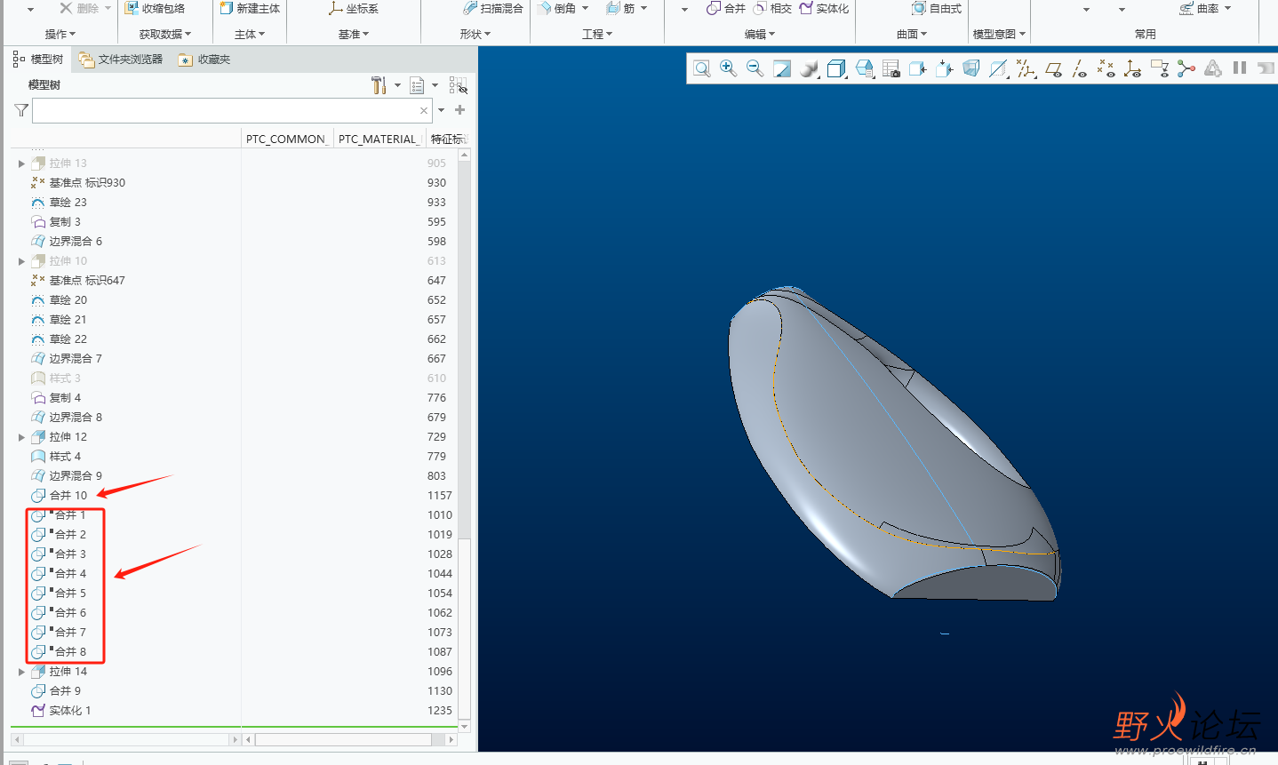Toggle datum point display visibility
1278x765 pixels.
1106,68
